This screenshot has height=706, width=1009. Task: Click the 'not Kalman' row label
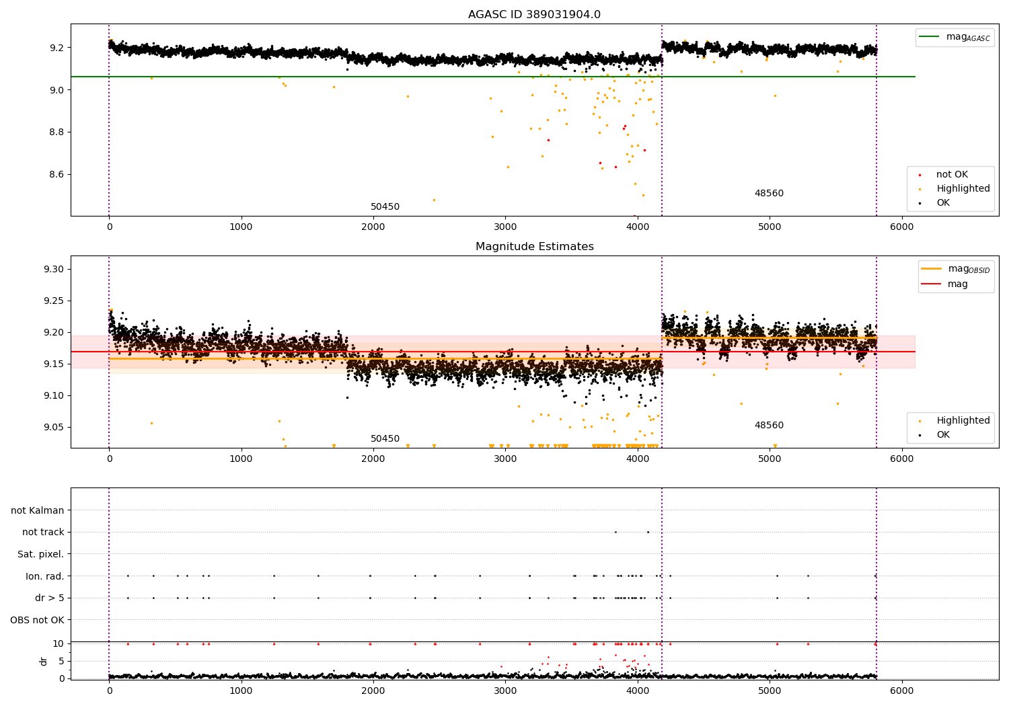(x=38, y=511)
